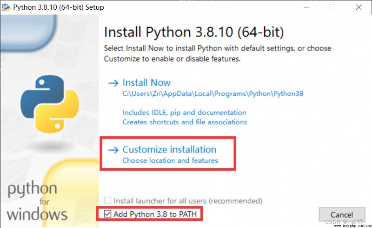Minimize the Python Setup window
The width and height of the screenshot is (372, 228).
point(306,7)
